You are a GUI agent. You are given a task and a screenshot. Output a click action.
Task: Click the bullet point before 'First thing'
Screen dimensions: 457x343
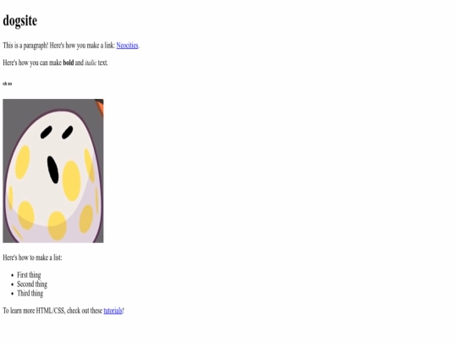point(12,275)
